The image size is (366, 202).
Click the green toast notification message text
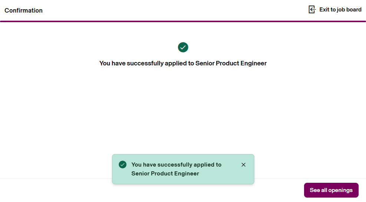[x=176, y=169]
